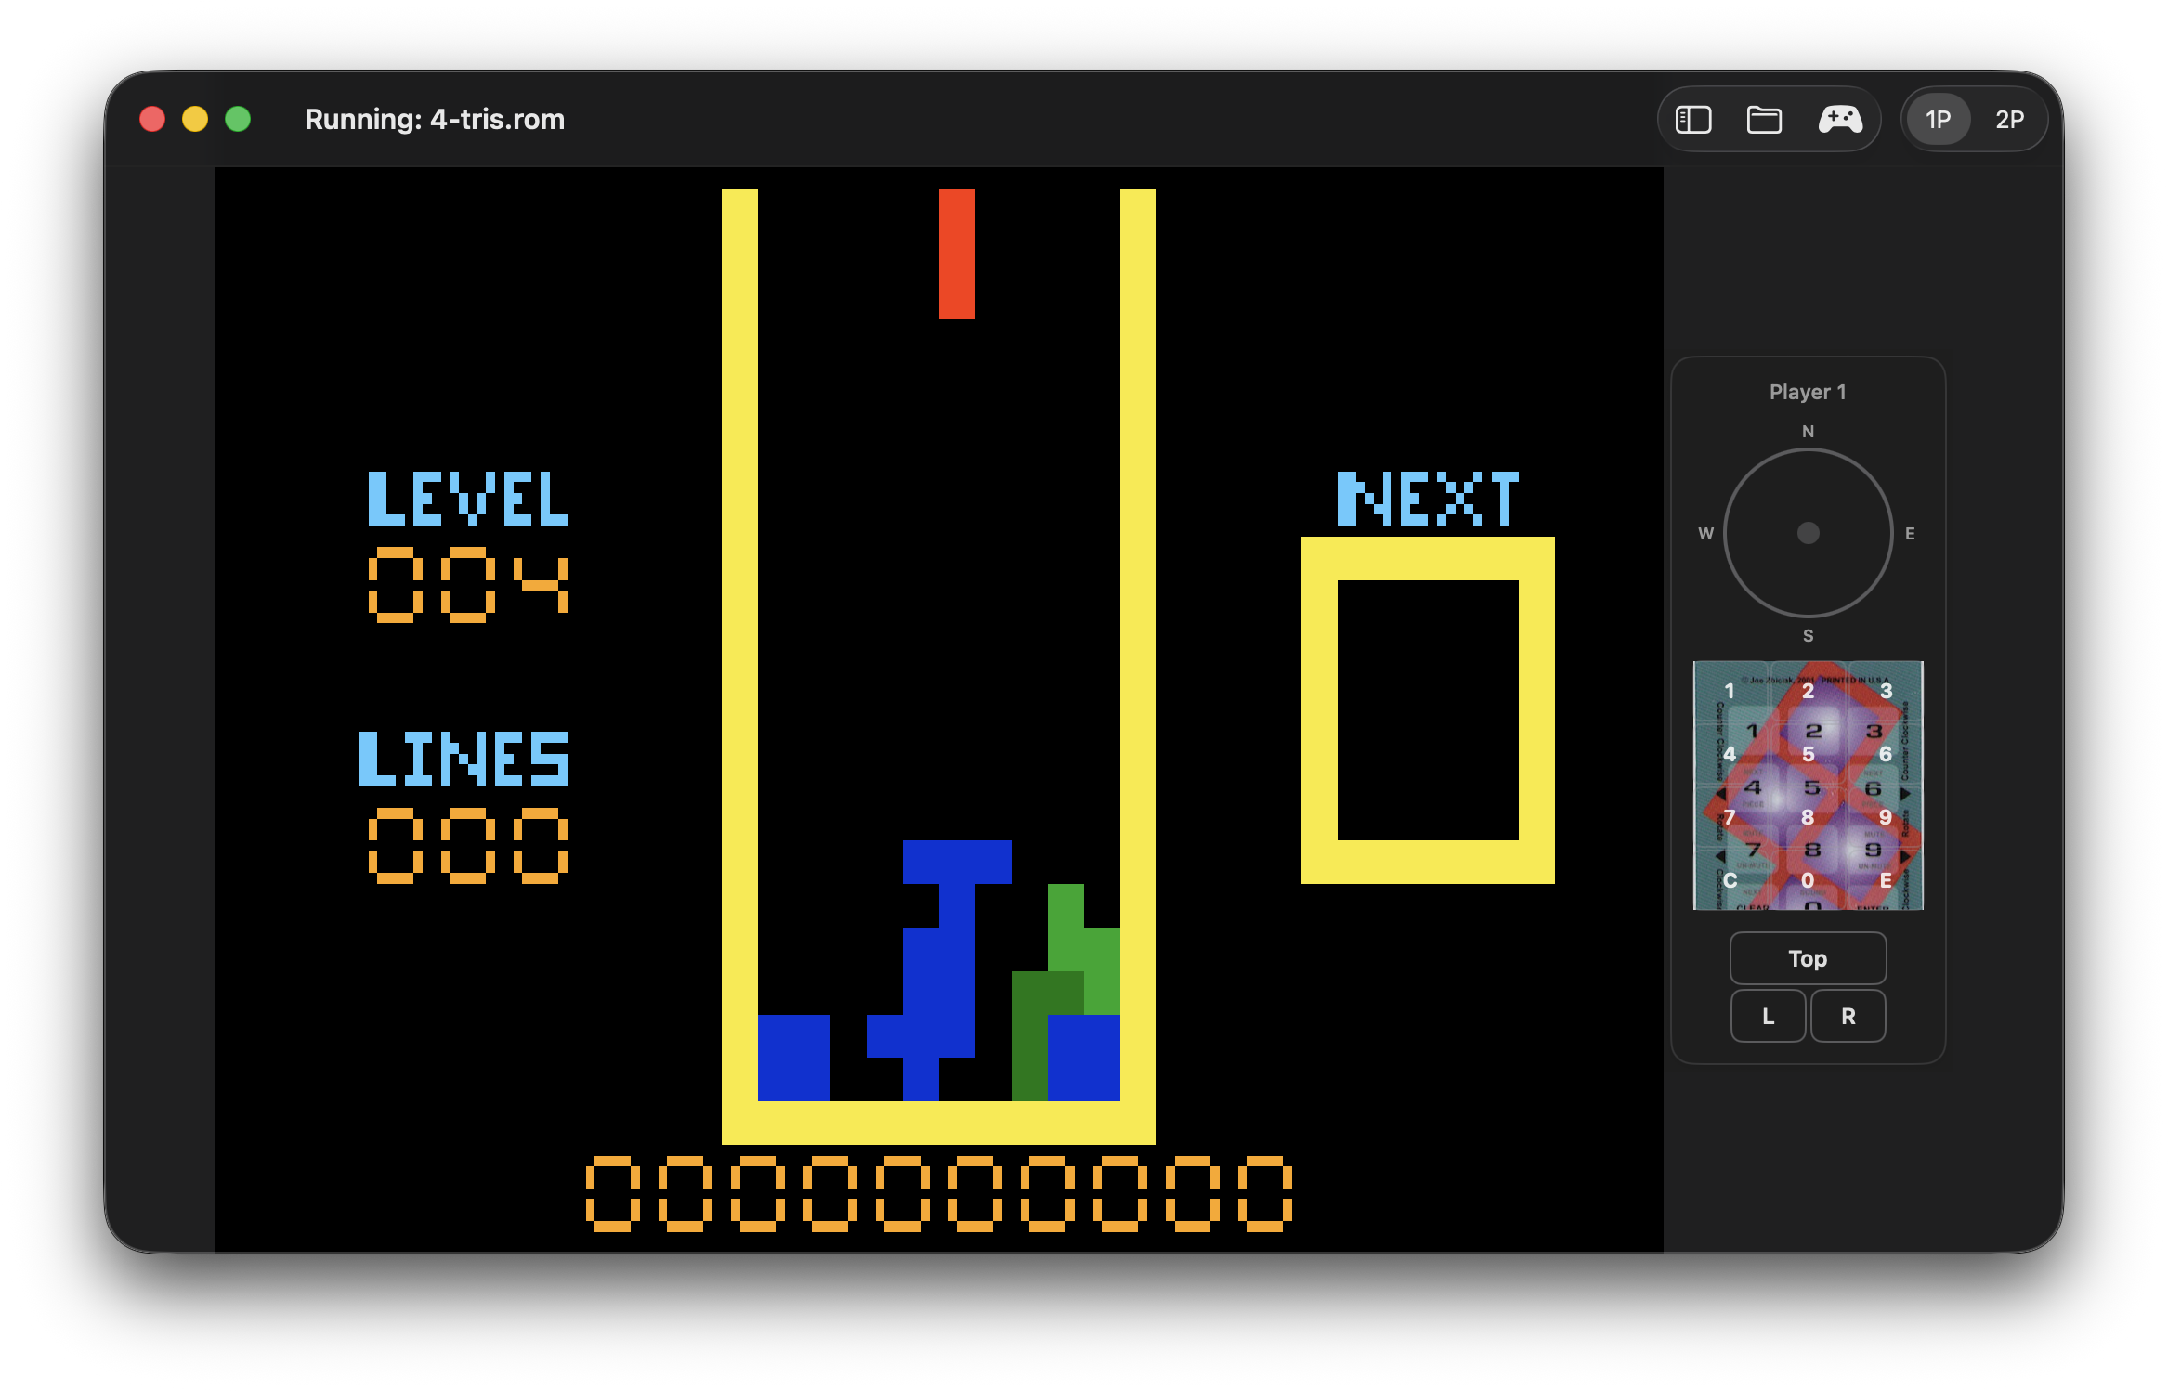2168x1391 pixels.
Task: Click the lines counter 000
Action: (467, 845)
